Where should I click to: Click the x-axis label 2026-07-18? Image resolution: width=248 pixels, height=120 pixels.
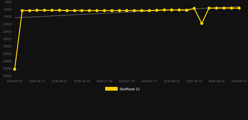[127, 81]
